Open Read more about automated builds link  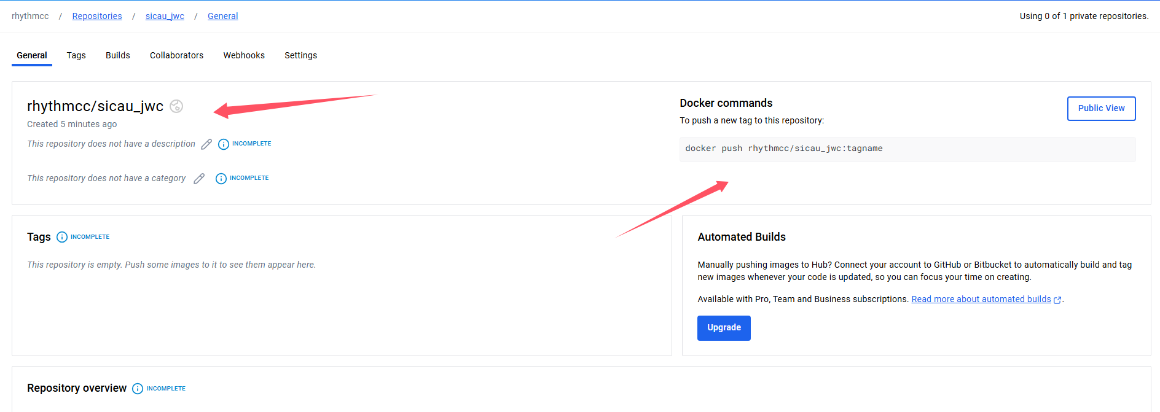click(x=981, y=299)
